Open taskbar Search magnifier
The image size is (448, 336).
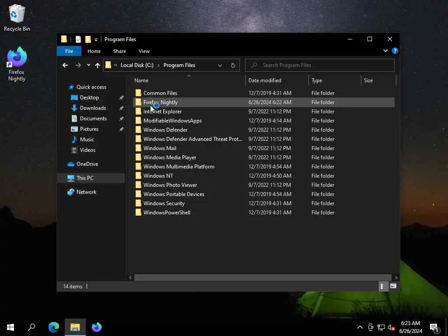(x=31, y=327)
